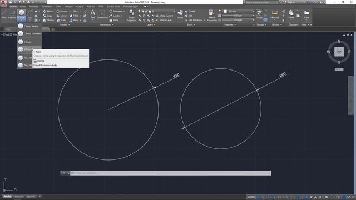
Task: Expand the Circle tool dropdown
Action: [22, 18]
